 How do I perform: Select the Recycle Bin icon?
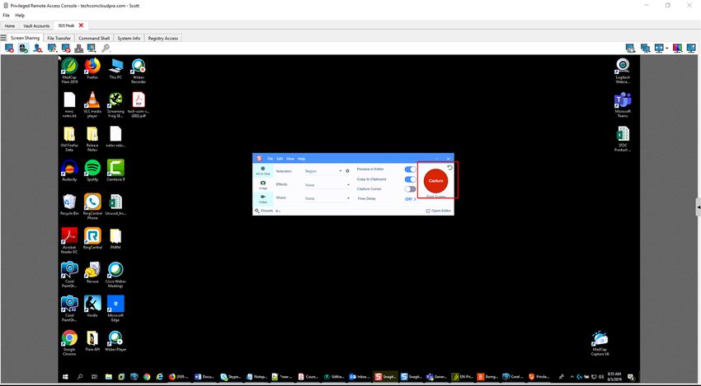(x=69, y=204)
